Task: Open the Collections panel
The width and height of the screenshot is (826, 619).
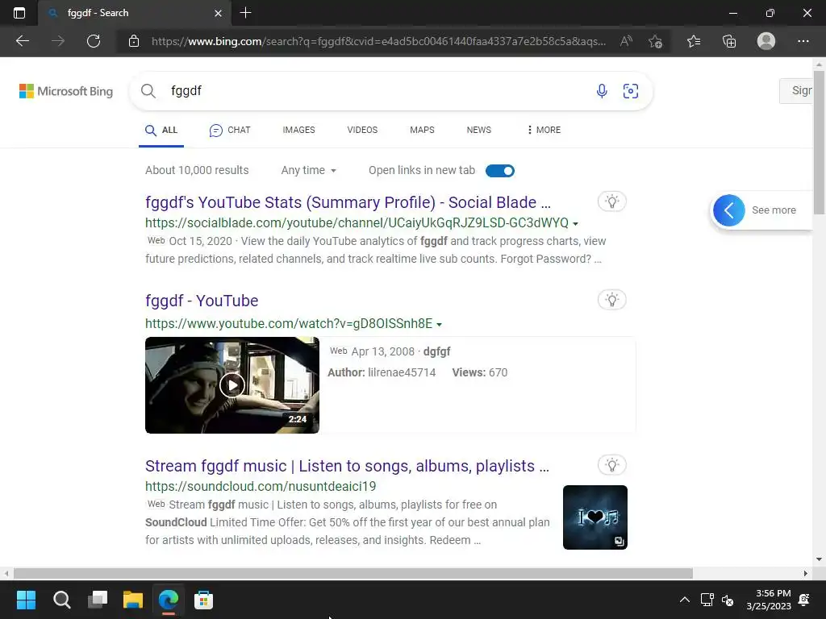Action: click(x=729, y=41)
